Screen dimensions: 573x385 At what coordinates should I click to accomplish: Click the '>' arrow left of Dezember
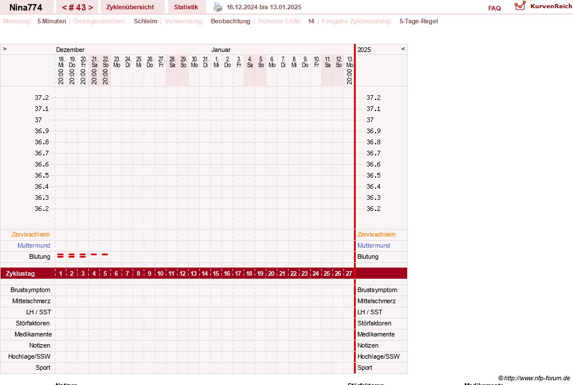pos(5,48)
